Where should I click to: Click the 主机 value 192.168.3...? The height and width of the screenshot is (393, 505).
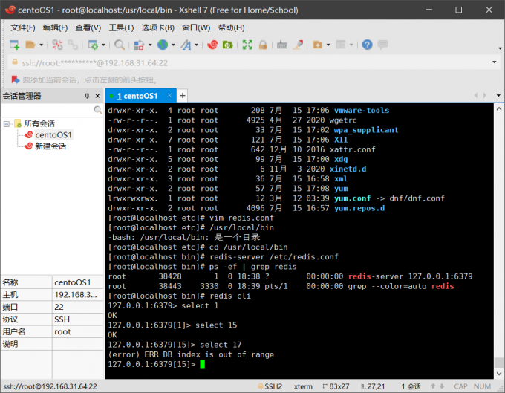point(76,295)
